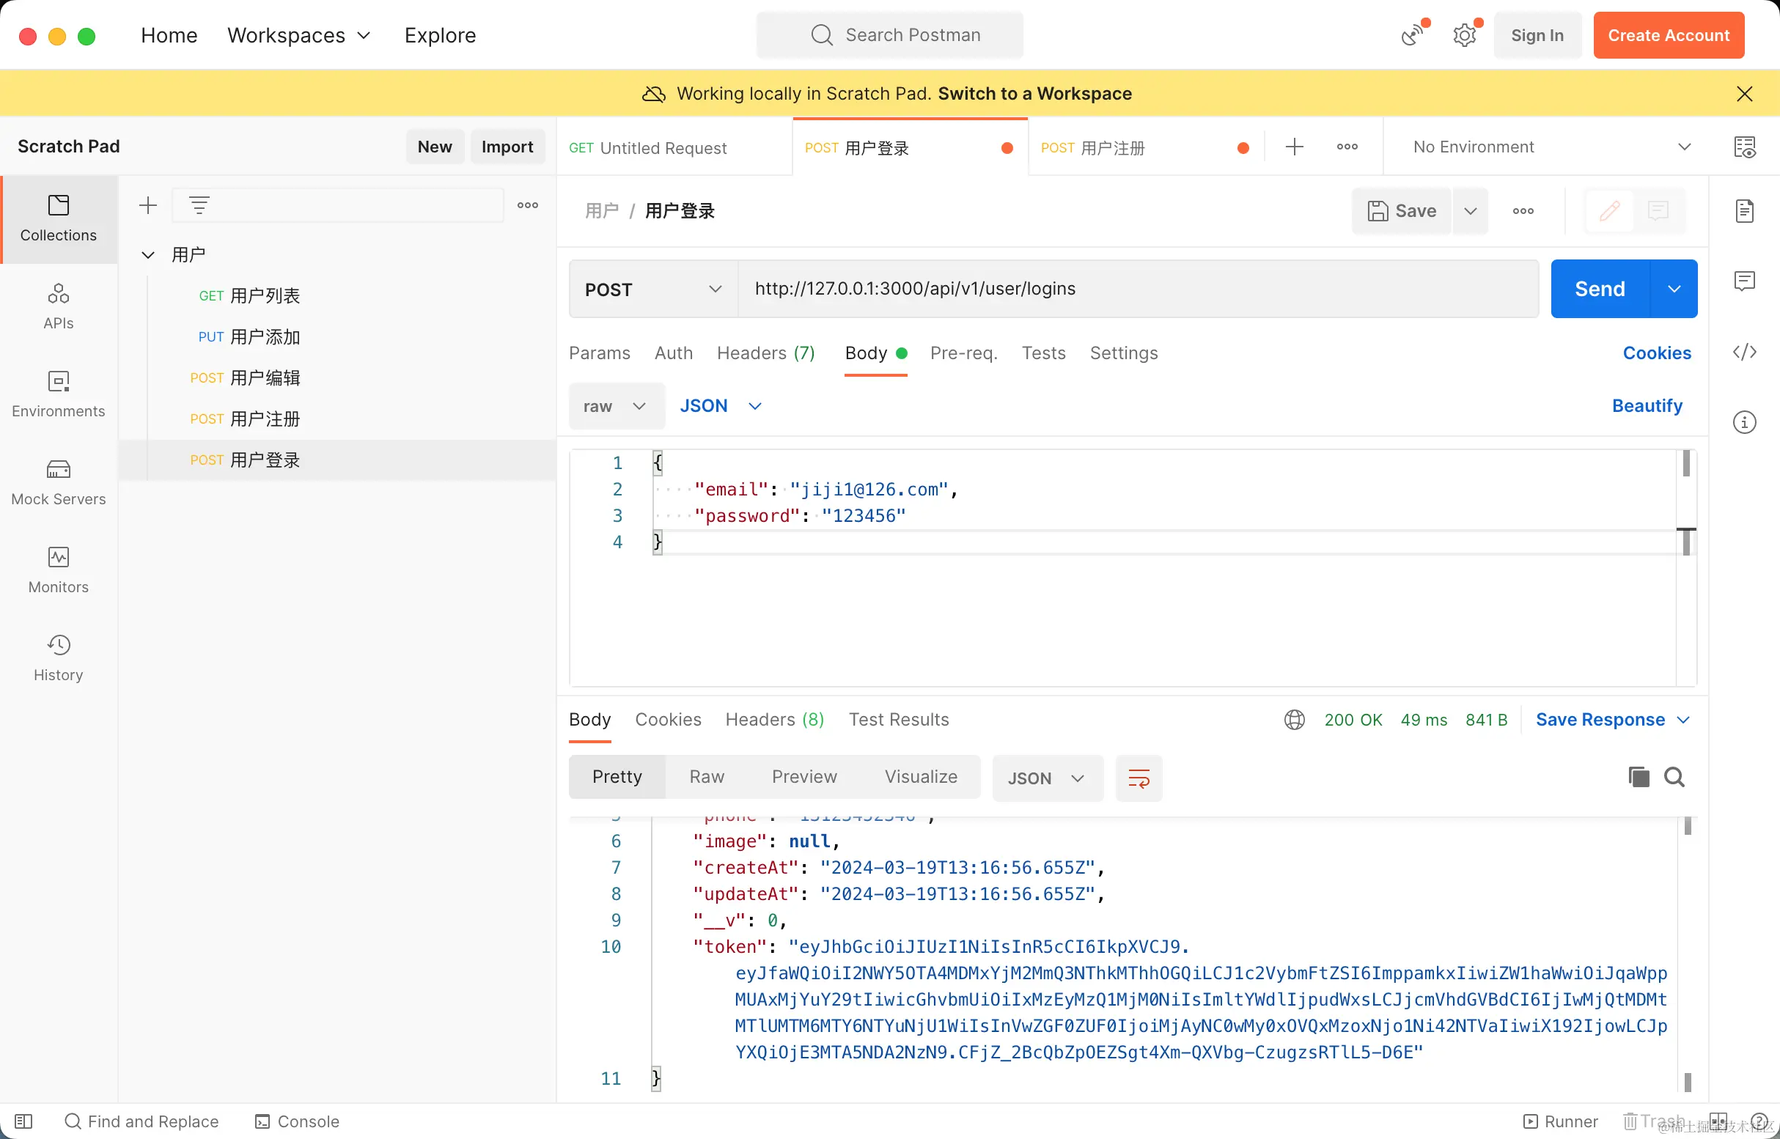Screen dimensions: 1780x1139
Task: Open the request documentation icon
Action: point(1744,211)
